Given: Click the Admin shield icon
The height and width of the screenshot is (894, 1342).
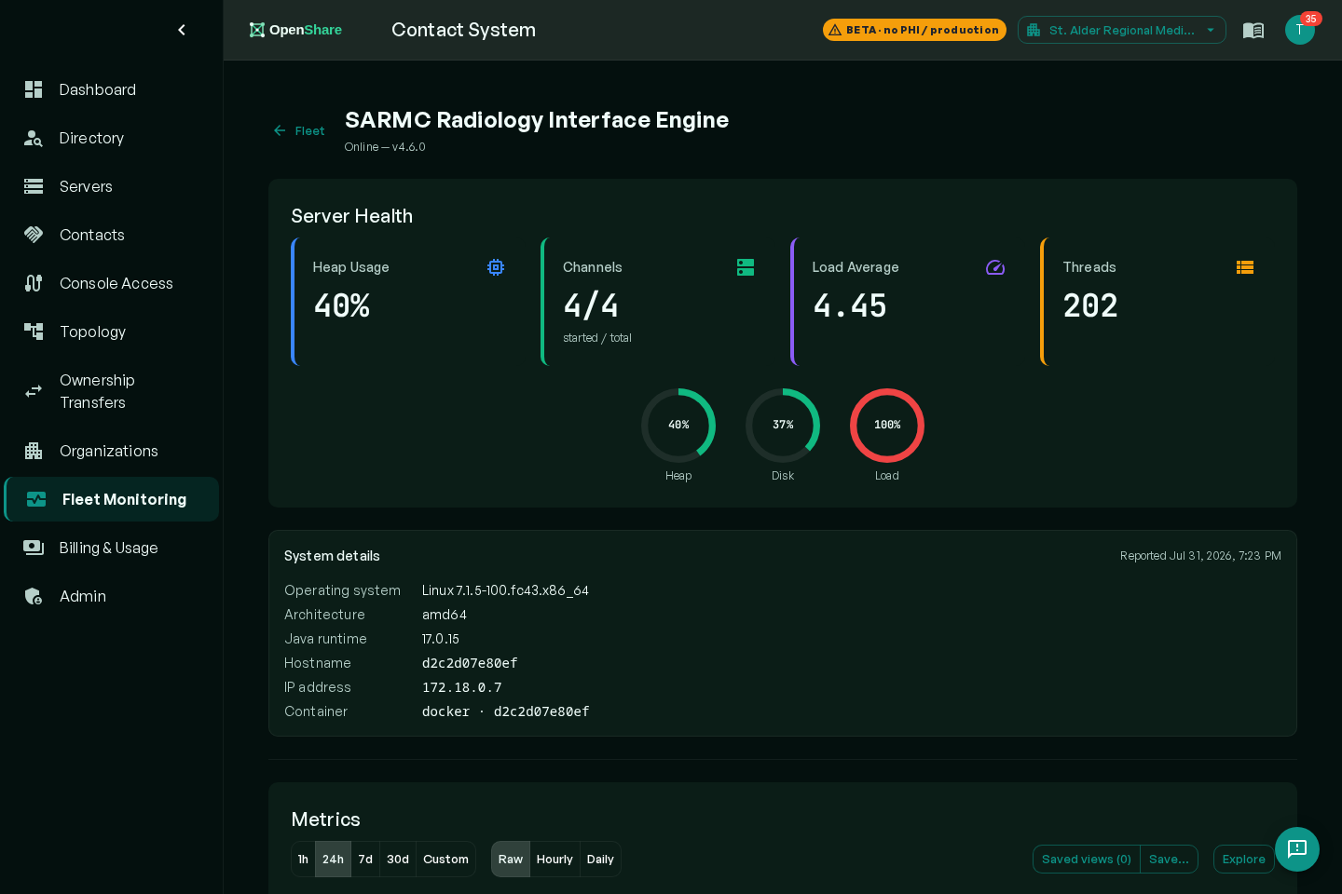Looking at the screenshot, I should click(x=34, y=596).
